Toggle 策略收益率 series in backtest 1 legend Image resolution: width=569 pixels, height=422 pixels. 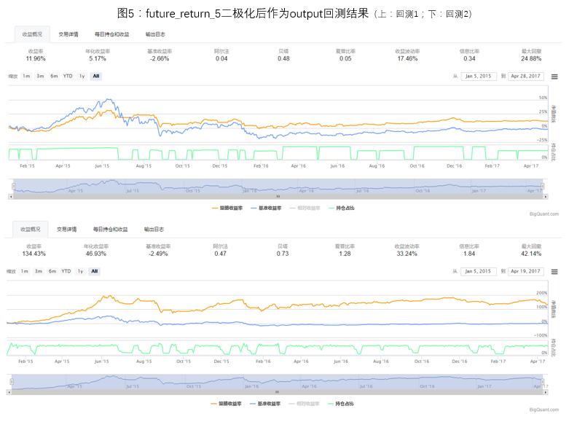(x=227, y=208)
